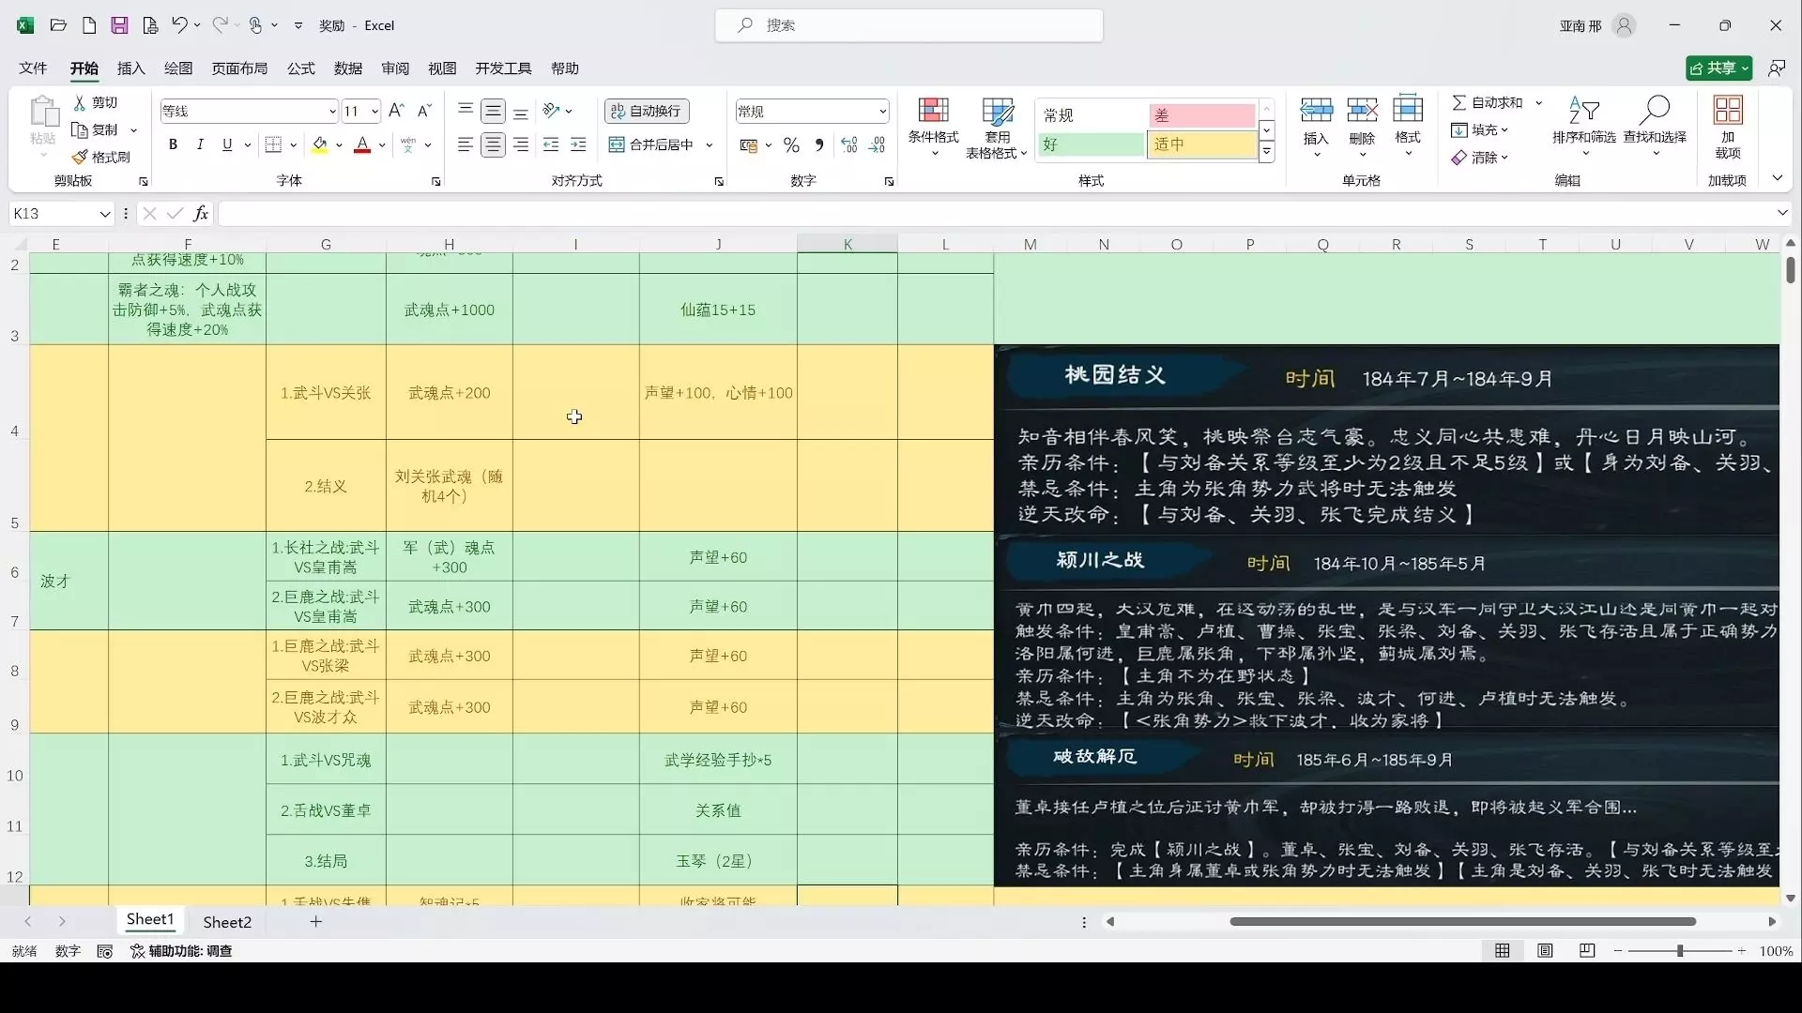Open the Conditional Formatting icon
The width and height of the screenshot is (1802, 1013).
(933, 112)
